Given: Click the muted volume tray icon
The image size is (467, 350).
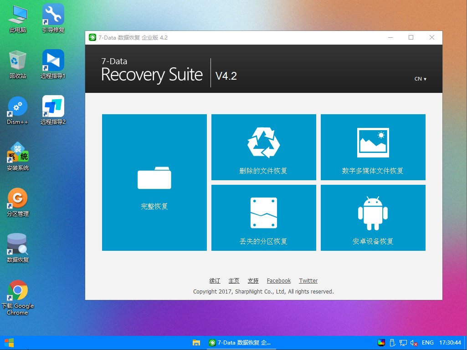Looking at the screenshot, I should (x=414, y=343).
